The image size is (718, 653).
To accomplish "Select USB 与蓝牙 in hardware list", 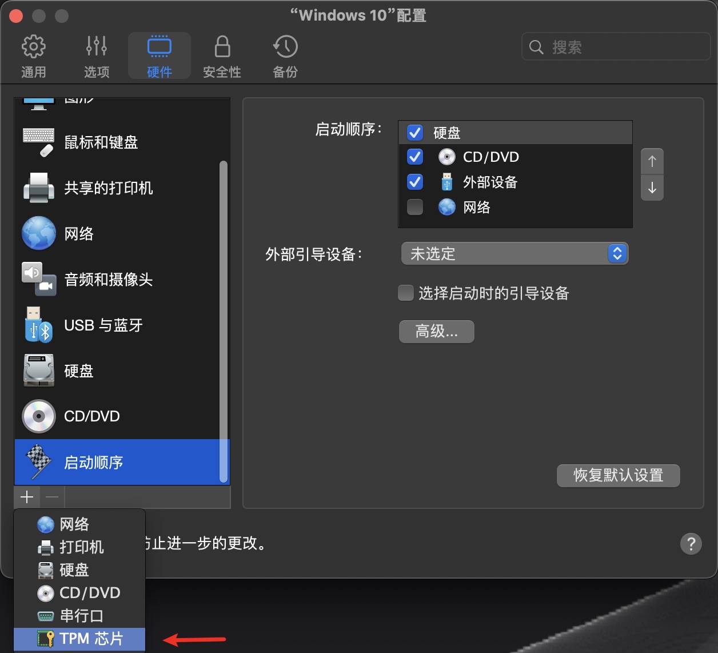I will pyautogui.click(x=117, y=325).
